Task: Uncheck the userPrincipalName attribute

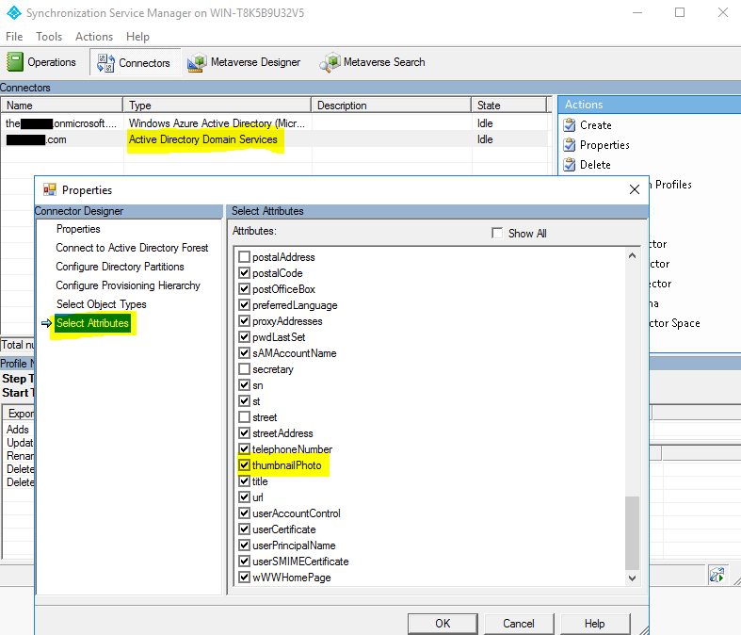Action: (244, 545)
